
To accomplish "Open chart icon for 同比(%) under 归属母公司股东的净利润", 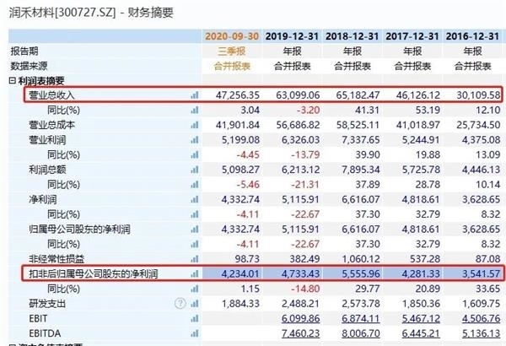I will (195, 244).
